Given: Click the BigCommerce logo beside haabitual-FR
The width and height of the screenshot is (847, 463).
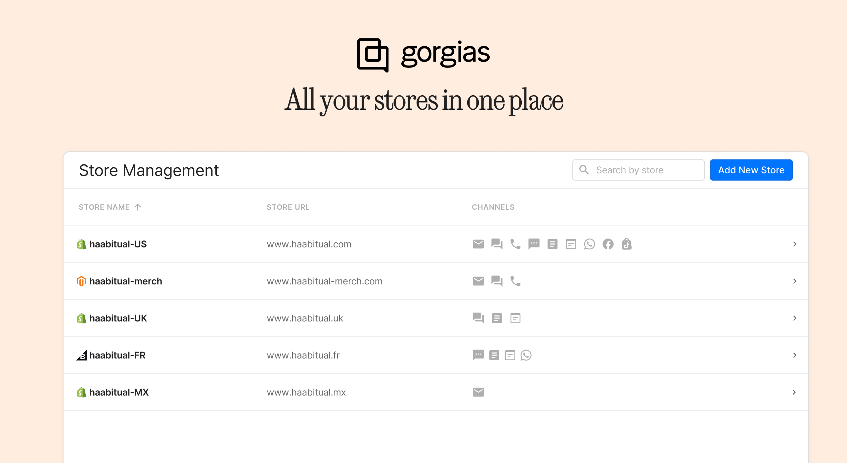Looking at the screenshot, I should tap(81, 355).
